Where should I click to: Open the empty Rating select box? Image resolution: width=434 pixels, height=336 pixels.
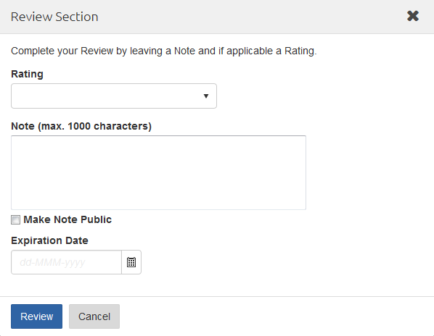[x=114, y=96]
